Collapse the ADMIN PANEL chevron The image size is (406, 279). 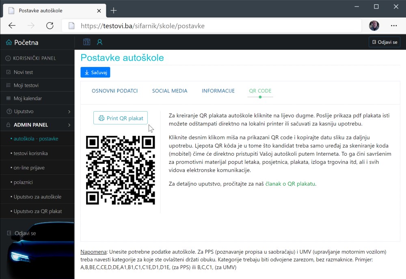[x=69, y=125]
